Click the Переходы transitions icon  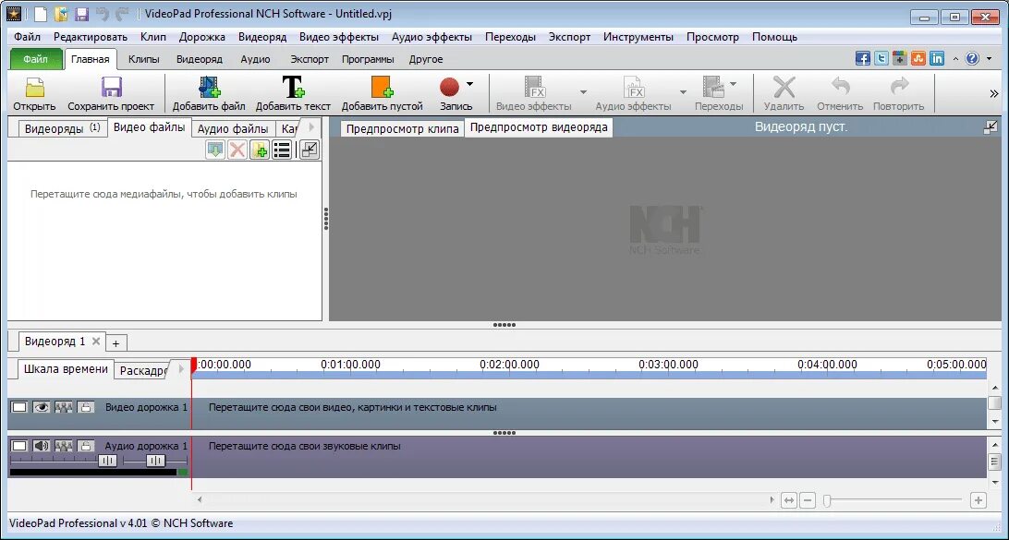(713, 87)
